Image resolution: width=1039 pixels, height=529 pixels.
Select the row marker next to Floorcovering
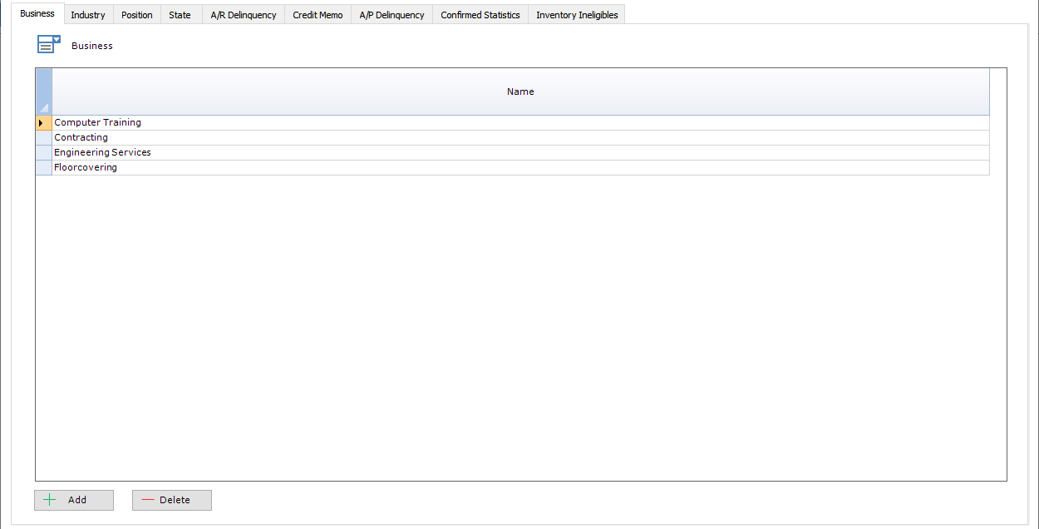tap(42, 167)
